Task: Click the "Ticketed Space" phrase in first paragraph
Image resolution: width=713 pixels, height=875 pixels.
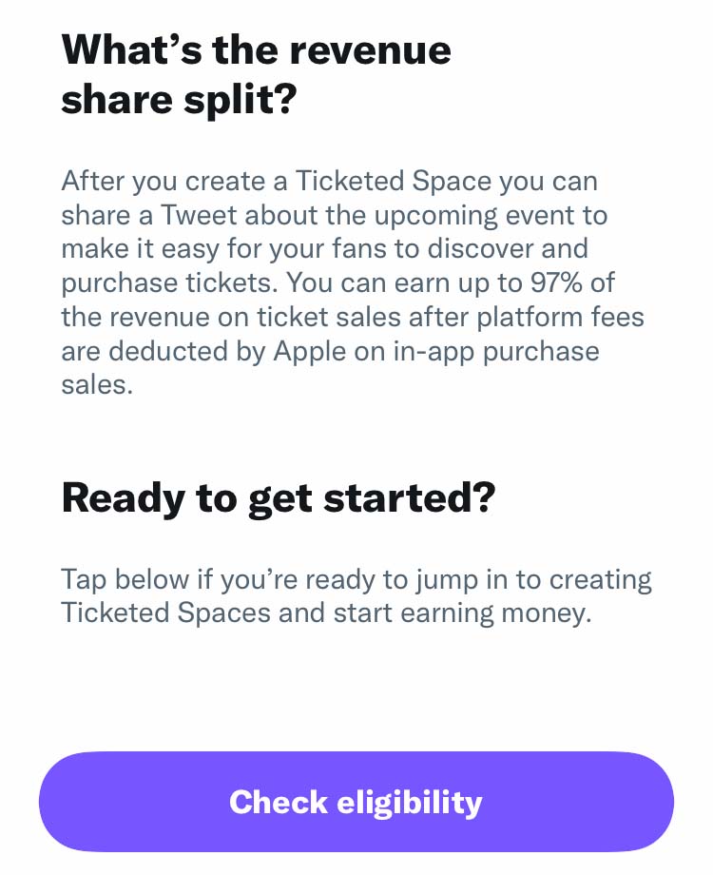Action: coord(393,182)
